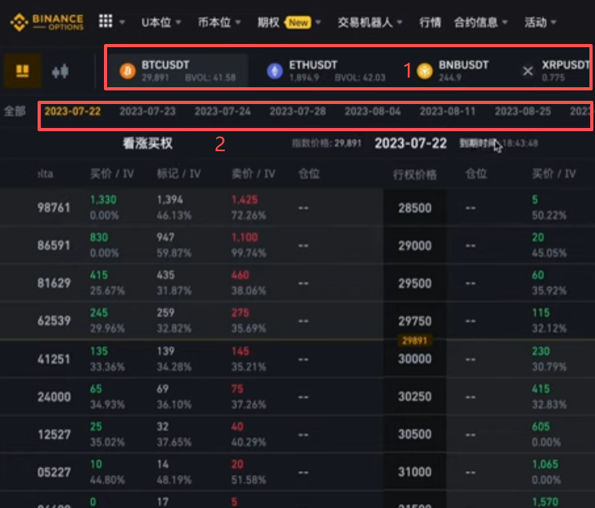Select expiry date 2023-07-24
Viewport: 595px width, 508px height.
(223, 111)
